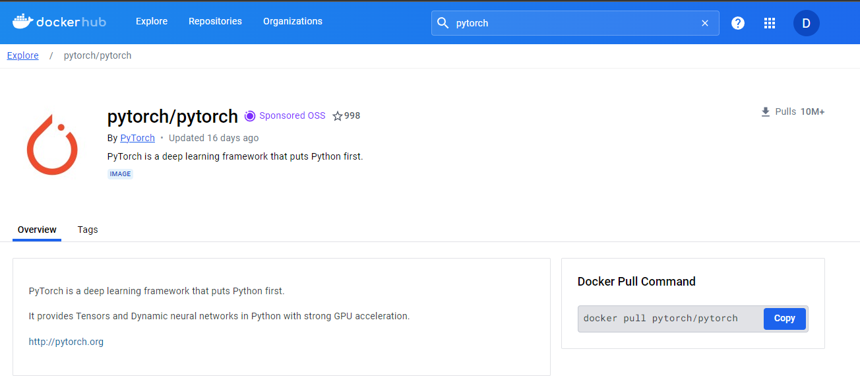The image size is (860, 376).
Task: Copy the docker pull command
Action: point(785,319)
